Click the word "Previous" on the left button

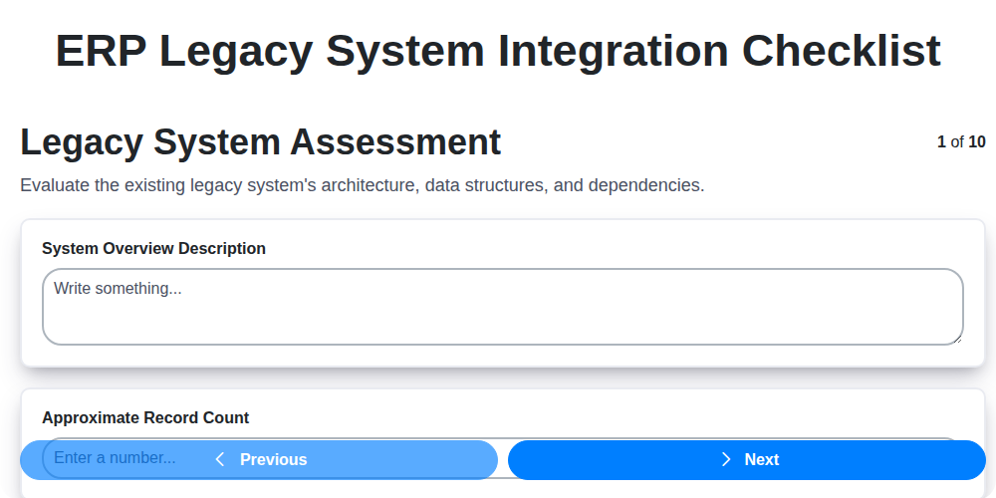(273, 459)
